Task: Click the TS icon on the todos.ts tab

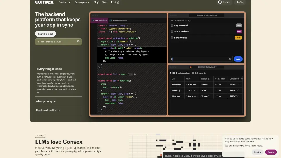Action: [93, 20]
